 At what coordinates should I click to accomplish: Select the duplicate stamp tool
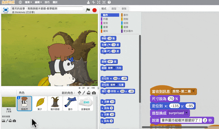pyautogui.click(x=88, y=2)
